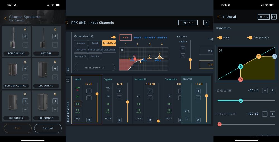This screenshot has height=142, width=279.
Task: Adjust the PRX ONE master fader handle
Action: tap(206, 96)
